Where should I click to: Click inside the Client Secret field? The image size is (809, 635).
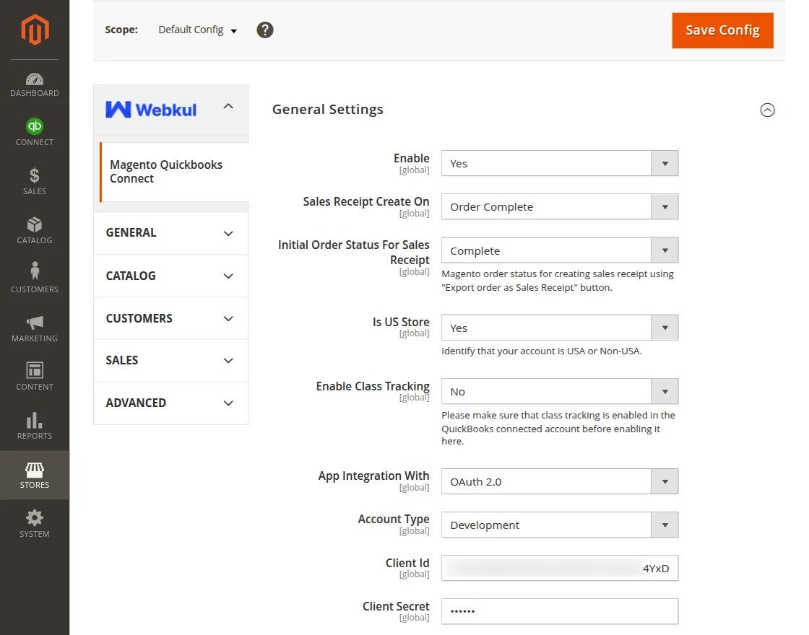coord(560,611)
